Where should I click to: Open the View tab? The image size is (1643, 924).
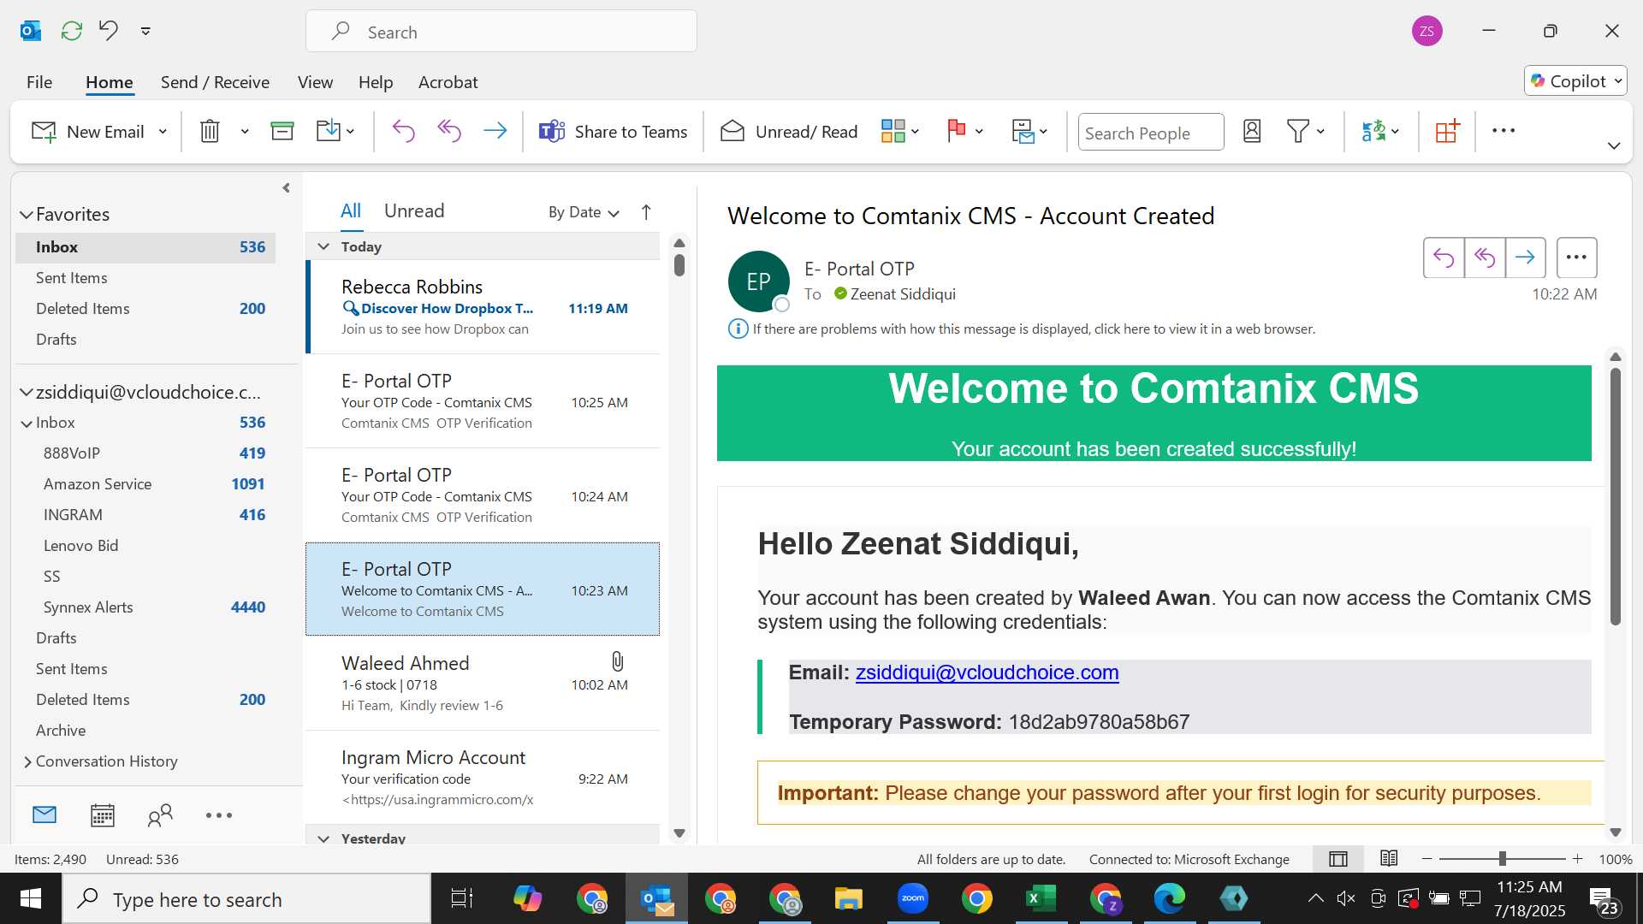[x=315, y=82]
